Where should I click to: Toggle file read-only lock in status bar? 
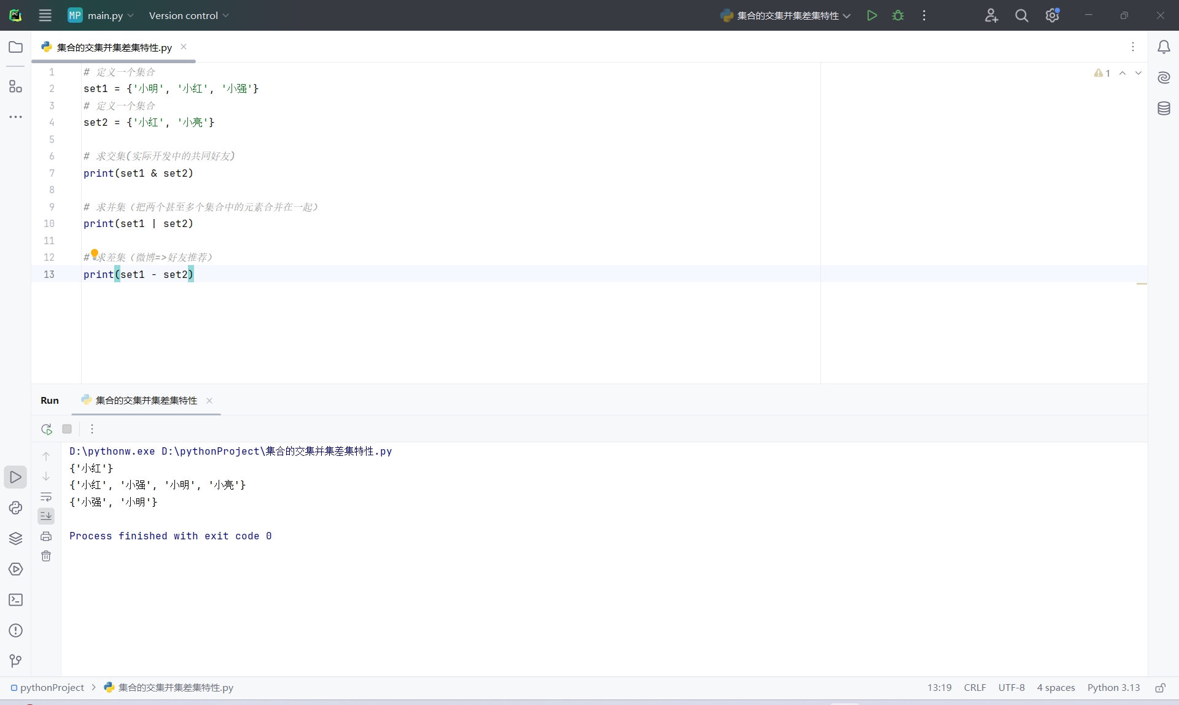tap(1160, 688)
